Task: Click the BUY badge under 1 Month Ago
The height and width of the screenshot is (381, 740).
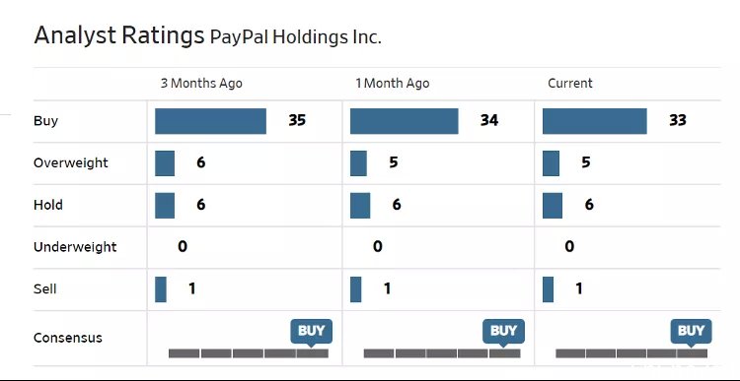Action: [x=503, y=331]
